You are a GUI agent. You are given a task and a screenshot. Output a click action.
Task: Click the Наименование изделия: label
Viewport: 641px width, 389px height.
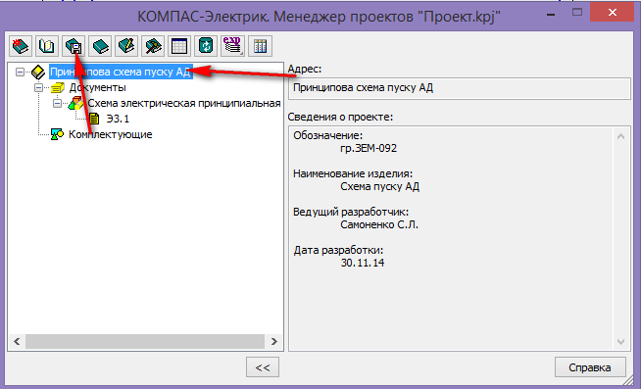tap(353, 173)
